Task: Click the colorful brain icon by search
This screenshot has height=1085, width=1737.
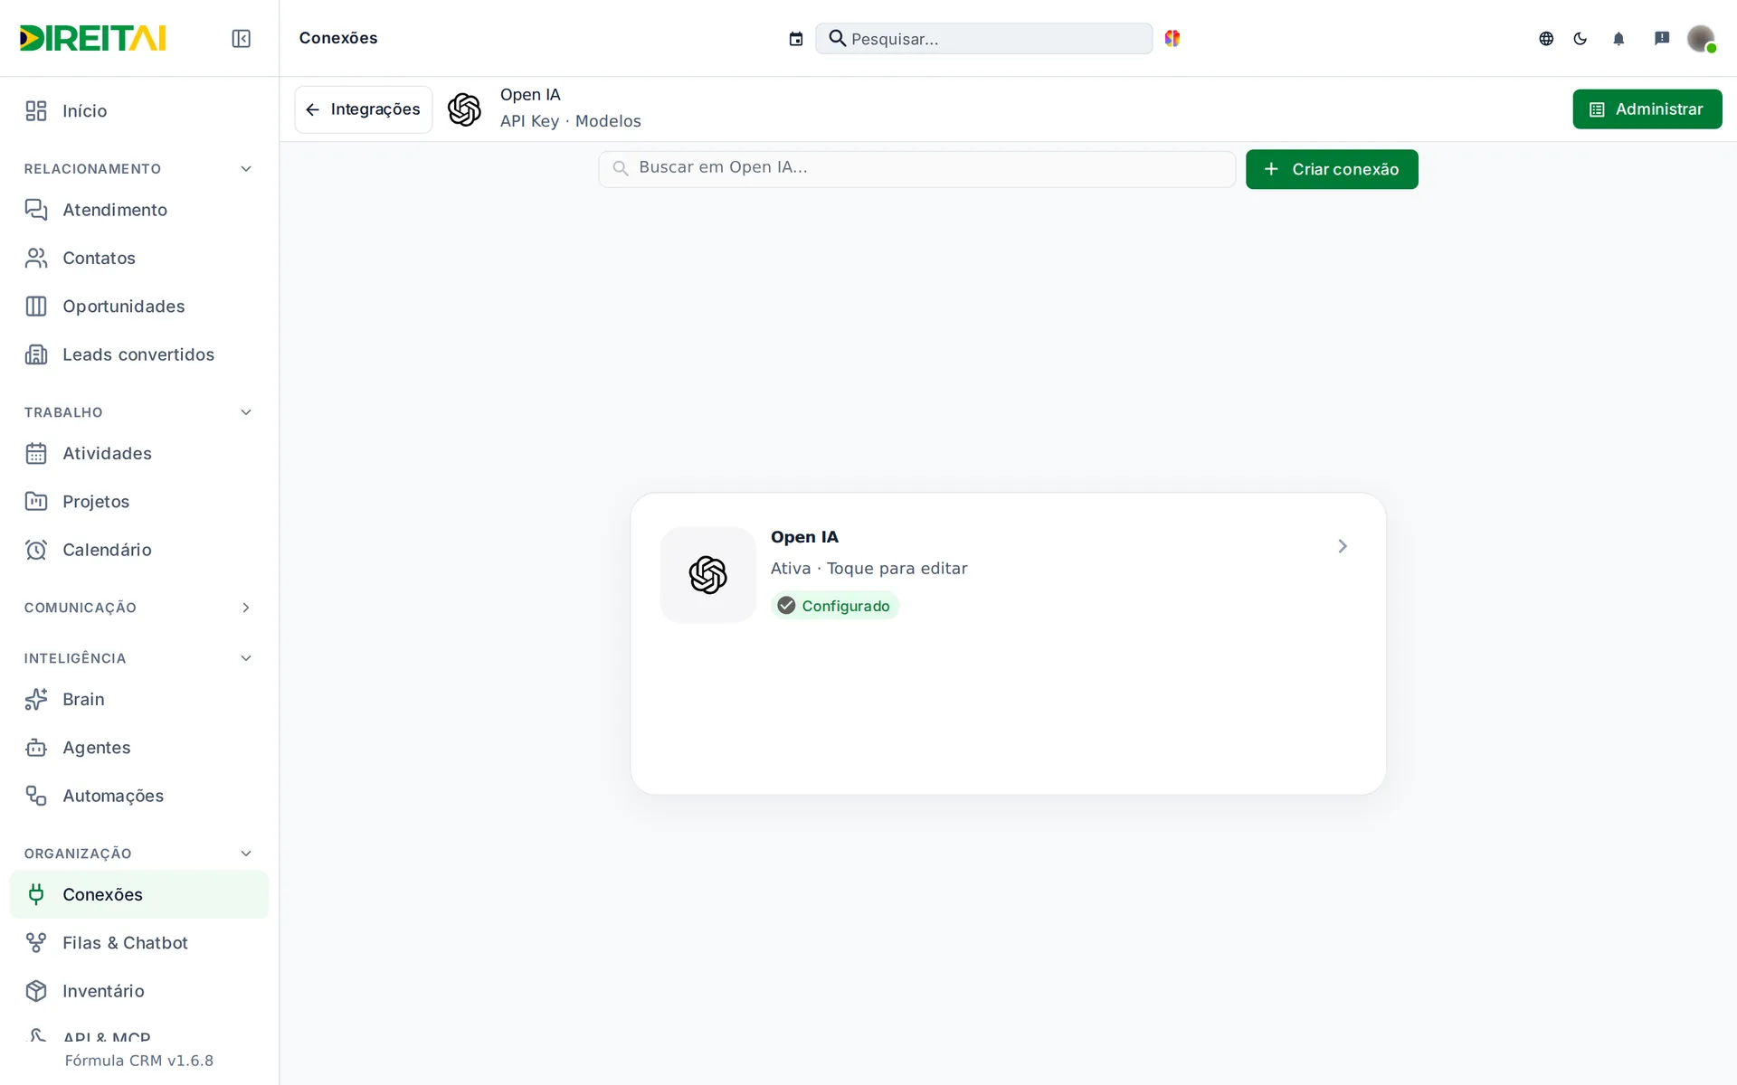Action: click(x=1172, y=38)
